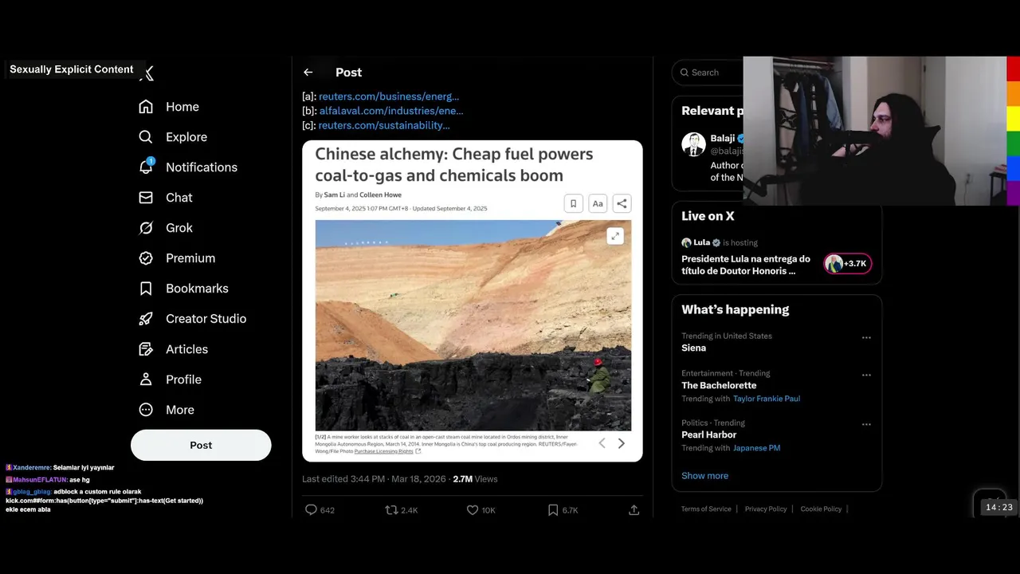Click the Chinese alchemy article headline
The width and height of the screenshot is (1020, 574).
[454, 165]
